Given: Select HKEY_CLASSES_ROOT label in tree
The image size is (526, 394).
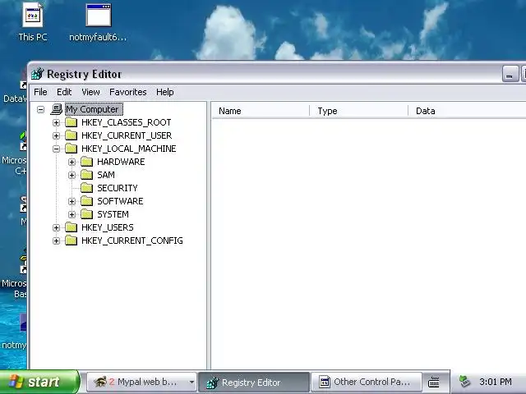Looking at the screenshot, I should click(126, 122).
